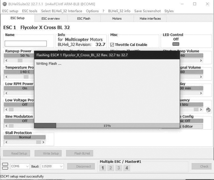Switch to the ESC Setup tab
The image size is (214, 180).
coord(17,18)
